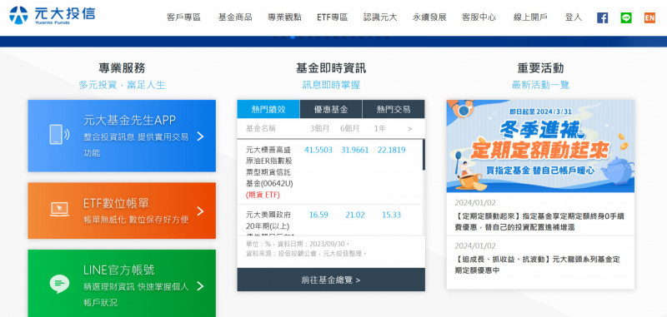Image resolution: width=667 pixels, height=317 pixels.
Task: Click the arrow on 元大基金先生APP card
Action: click(x=200, y=136)
